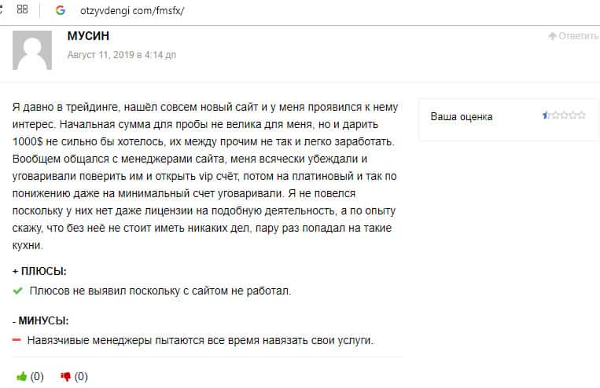The image size is (600, 388).
Task: Select the first star in Ваша оценка
Action: tap(547, 115)
